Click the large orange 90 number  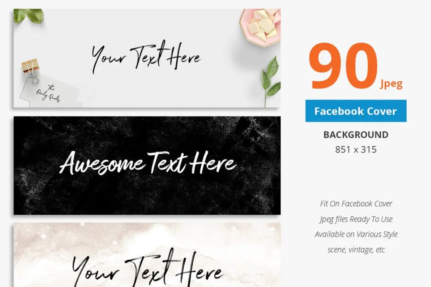coord(343,66)
